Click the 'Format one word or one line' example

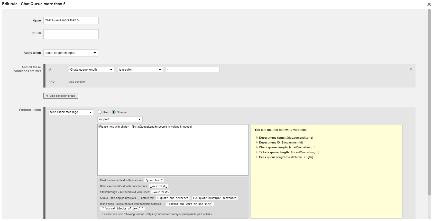[x=190, y=204]
